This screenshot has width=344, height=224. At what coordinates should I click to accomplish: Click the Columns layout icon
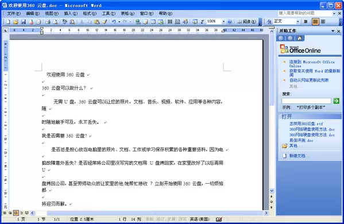pyautogui.click(x=170, y=22)
